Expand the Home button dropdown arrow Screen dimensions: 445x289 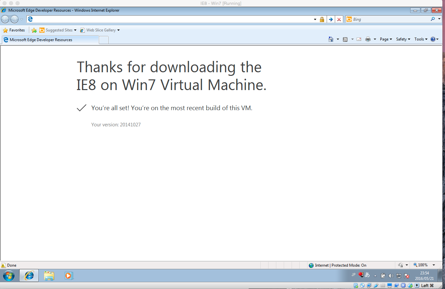338,39
